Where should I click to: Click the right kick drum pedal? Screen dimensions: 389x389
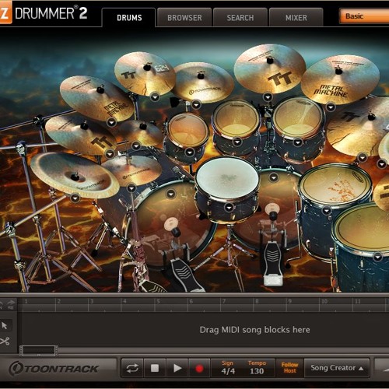(272, 263)
